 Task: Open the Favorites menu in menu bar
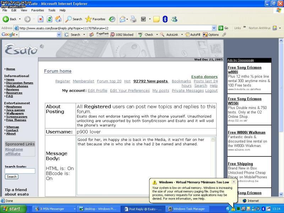click(38, 10)
